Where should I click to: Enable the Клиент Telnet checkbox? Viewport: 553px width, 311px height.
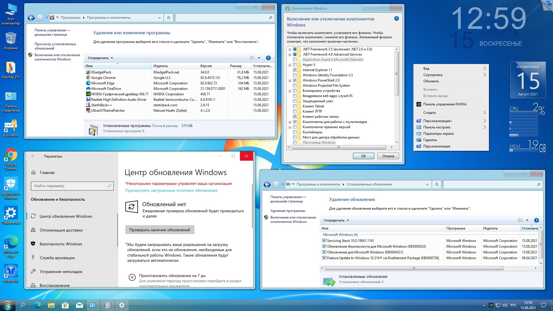295,106
